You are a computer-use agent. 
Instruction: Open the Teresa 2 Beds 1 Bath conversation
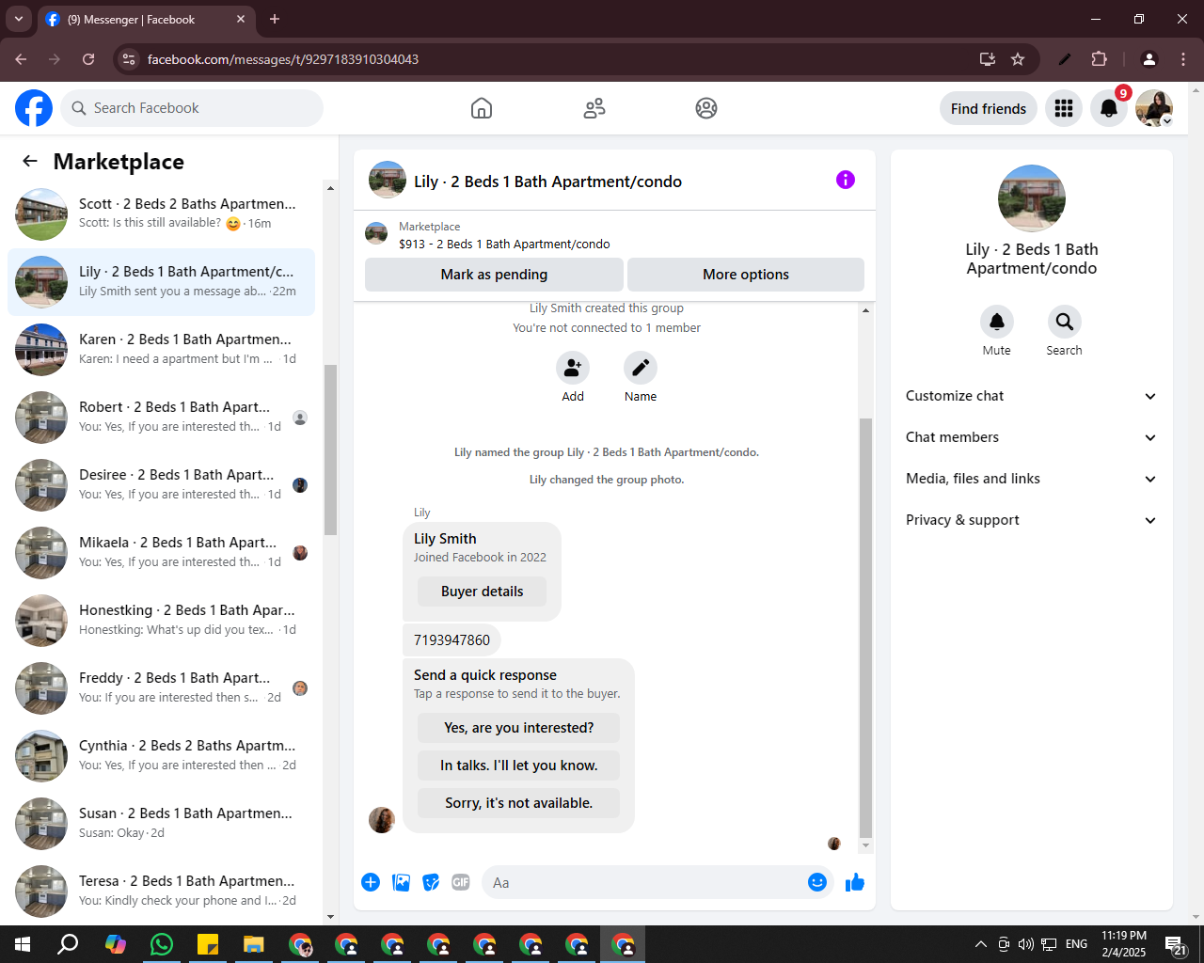click(161, 891)
